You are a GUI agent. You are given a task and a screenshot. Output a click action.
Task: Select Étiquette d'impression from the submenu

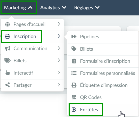[103, 85]
